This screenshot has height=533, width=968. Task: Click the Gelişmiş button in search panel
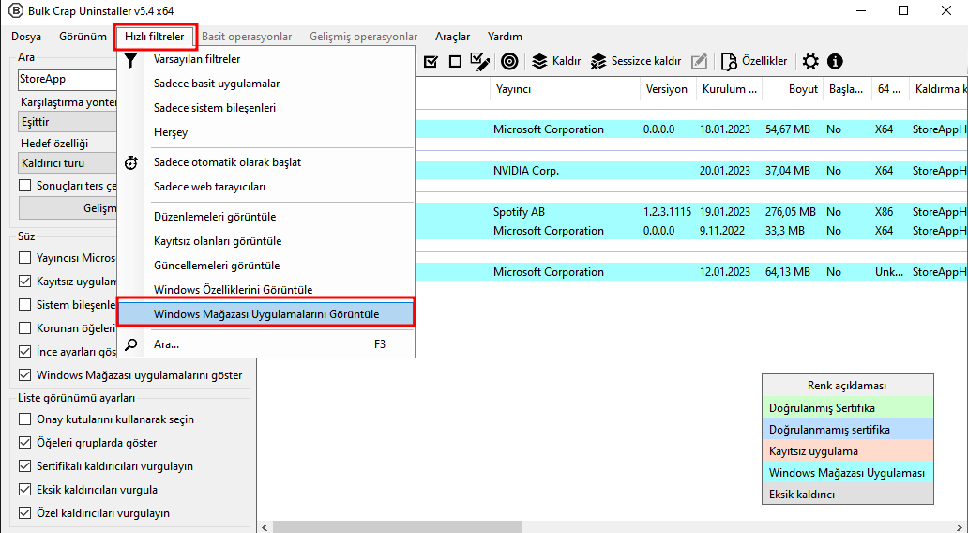click(68, 208)
